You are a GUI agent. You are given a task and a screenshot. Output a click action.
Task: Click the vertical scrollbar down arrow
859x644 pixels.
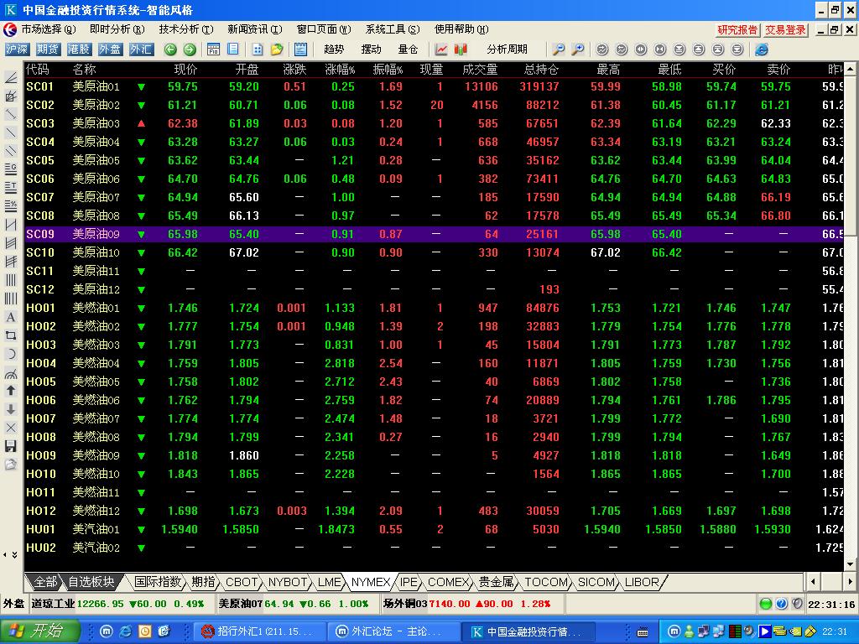click(x=851, y=565)
